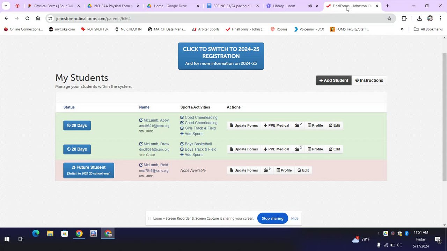Viewport: 447px width, 251px height.
Task: Hide the Loom sharing bar
Action: pyautogui.click(x=295, y=218)
